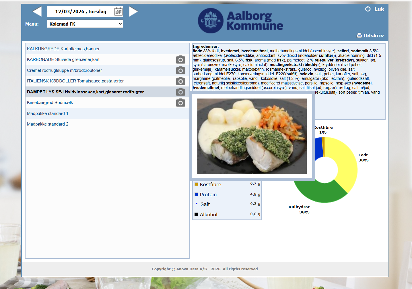
Task: Open the Kølemad FK menu dropdown
Action: pos(85,24)
